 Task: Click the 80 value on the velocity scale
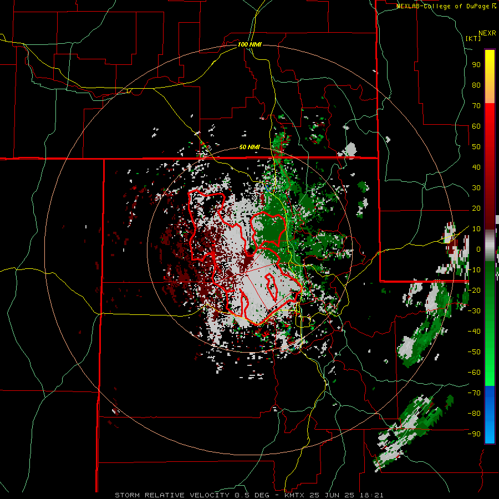[x=476, y=85]
